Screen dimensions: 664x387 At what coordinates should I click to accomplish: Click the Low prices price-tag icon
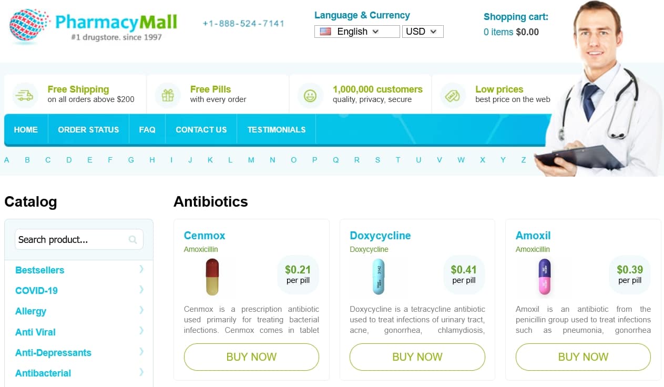point(453,95)
